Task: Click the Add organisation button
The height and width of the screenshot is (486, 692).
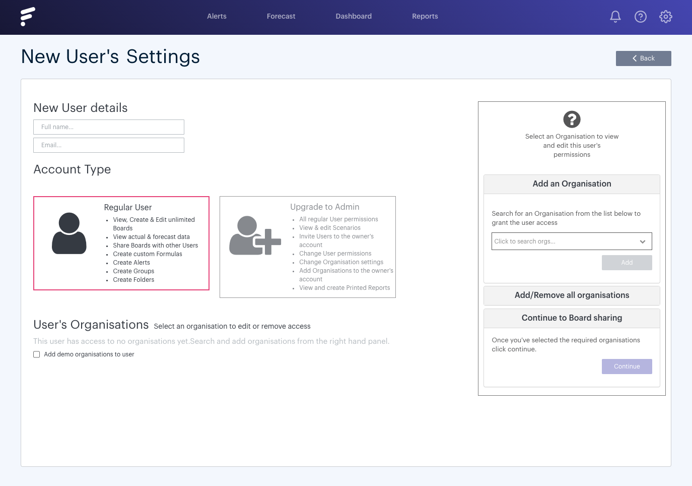Action: [627, 263]
